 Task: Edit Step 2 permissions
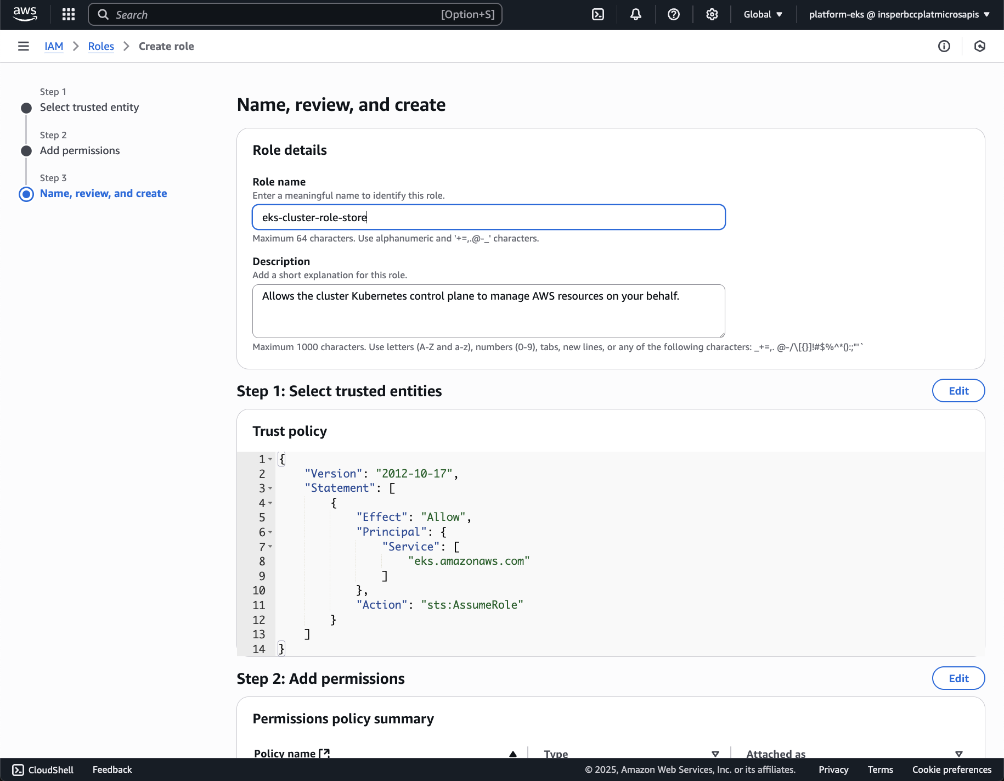(958, 678)
